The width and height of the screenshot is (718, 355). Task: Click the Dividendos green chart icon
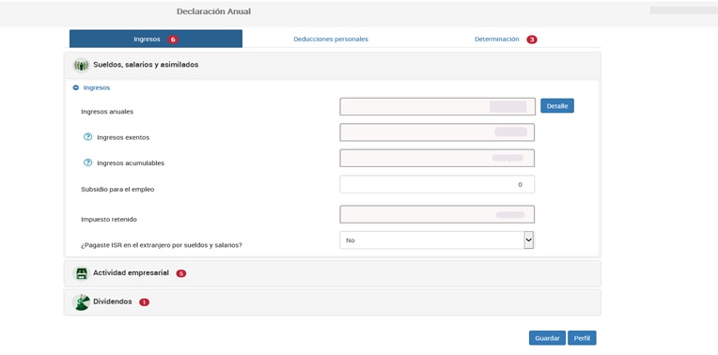81,301
